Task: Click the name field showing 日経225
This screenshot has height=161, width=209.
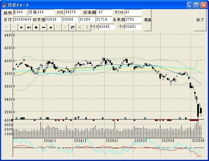Action: (41, 12)
